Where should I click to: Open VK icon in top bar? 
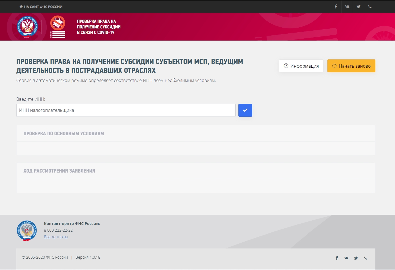[347, 7]
